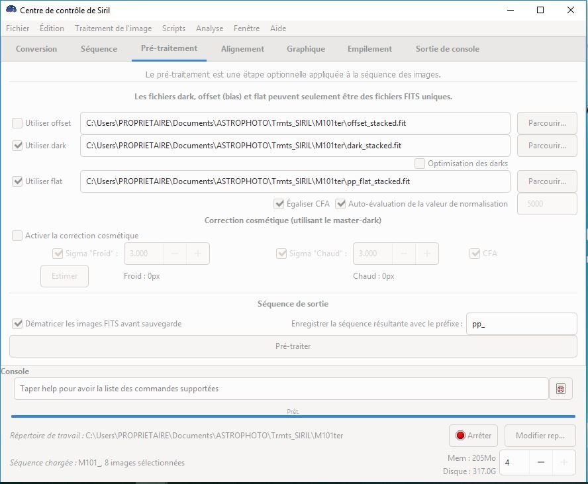The image size is (588, 484).
Task: Click Parcourir for the dark file
Action: [x=547, y=146]
